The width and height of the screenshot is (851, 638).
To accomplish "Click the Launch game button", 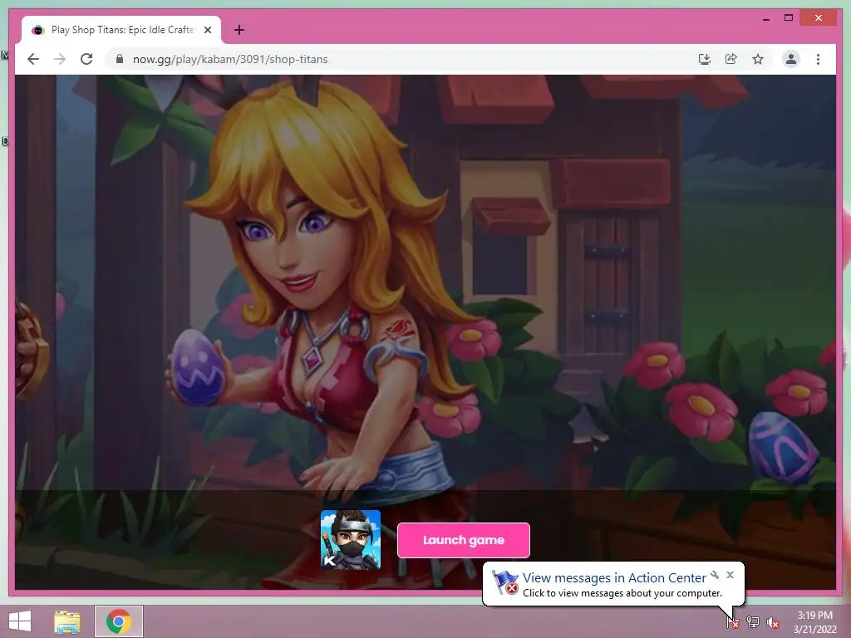I will pos(464,540).
